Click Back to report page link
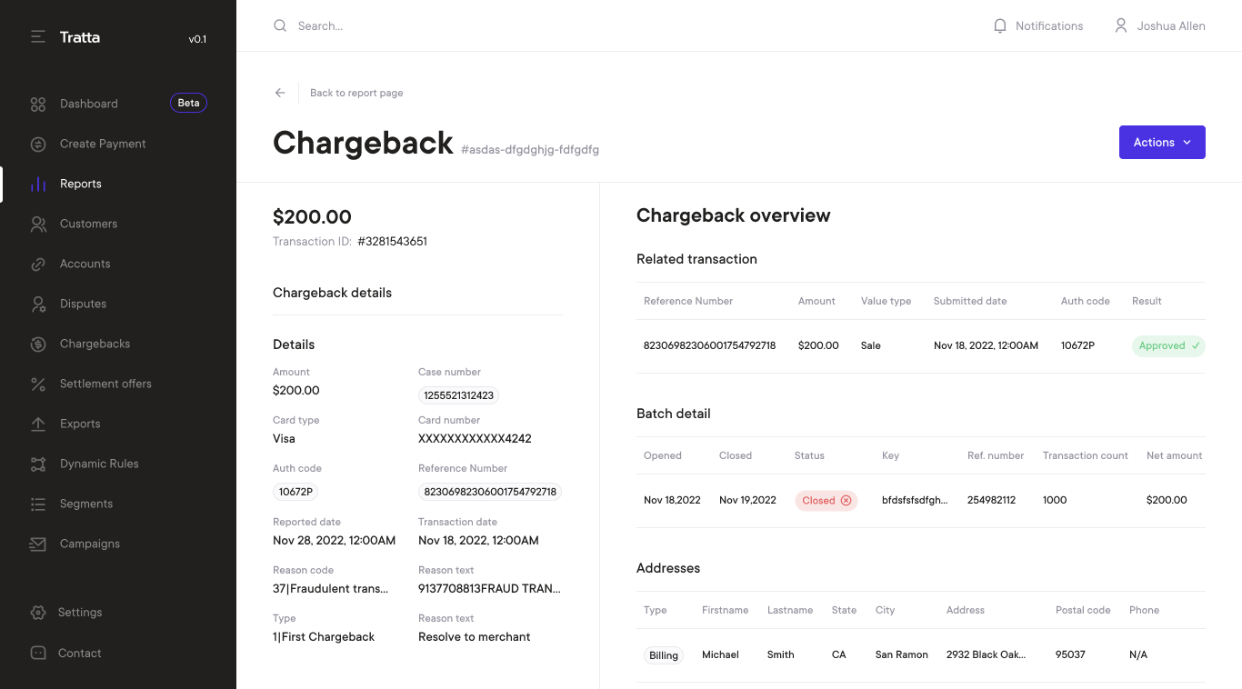The width and height of the screenshot is (1242, 689). [356, 93]
